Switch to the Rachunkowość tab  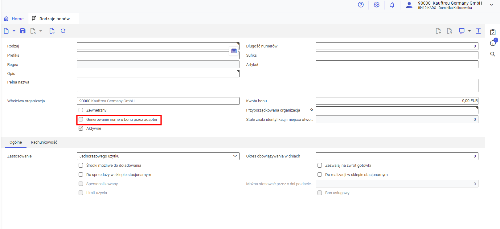(44, 142)
